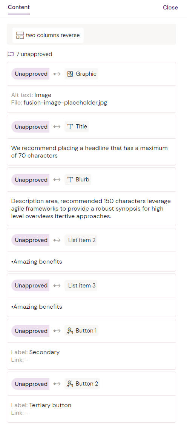The width and height of the screenshot is (187, 428).
Task: Click the two columns reverse layout icon
Action: pos(20,35)
